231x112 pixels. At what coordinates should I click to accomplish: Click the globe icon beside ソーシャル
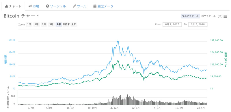tap(47, 6)
